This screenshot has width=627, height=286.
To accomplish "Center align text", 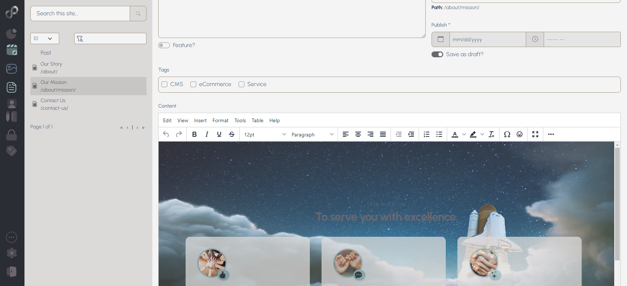I will point(358,134).
